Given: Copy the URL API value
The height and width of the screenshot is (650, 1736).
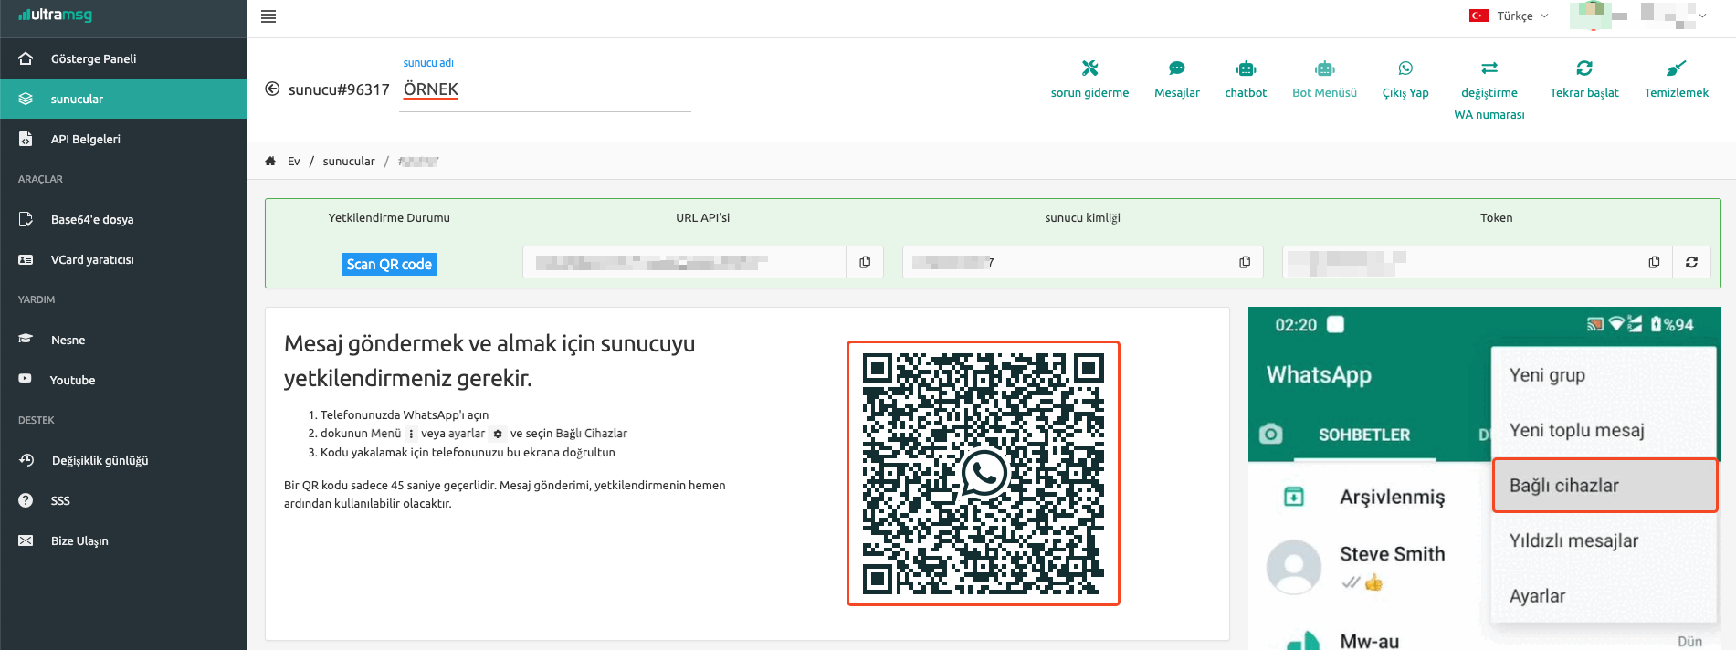Looking at the screenshot, I should click(865, 263).
